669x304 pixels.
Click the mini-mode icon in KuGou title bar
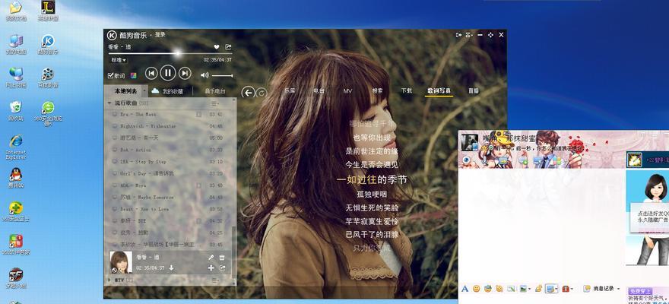point(459,35)
